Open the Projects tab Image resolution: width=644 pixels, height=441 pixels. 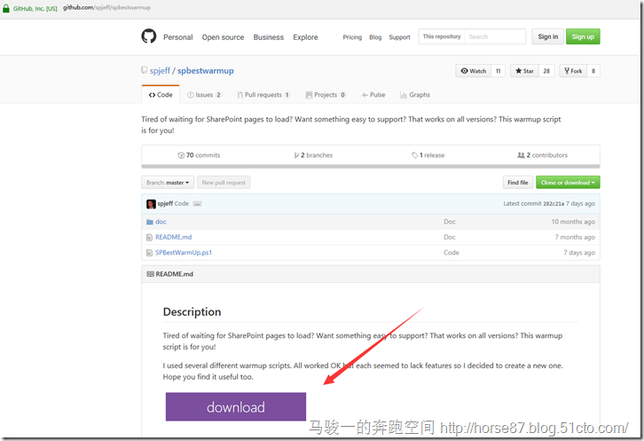click(326, 95)
